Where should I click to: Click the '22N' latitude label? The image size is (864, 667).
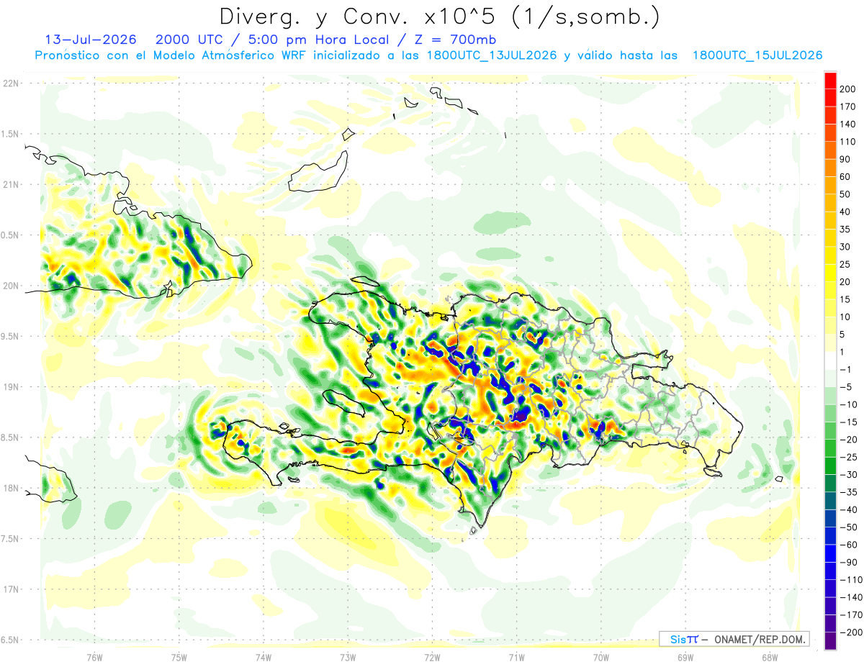pos(12,83)
